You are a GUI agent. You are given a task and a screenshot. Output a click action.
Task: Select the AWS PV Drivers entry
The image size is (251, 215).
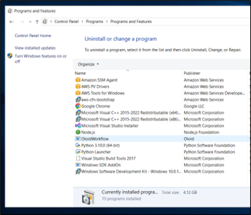coord(95,86)
